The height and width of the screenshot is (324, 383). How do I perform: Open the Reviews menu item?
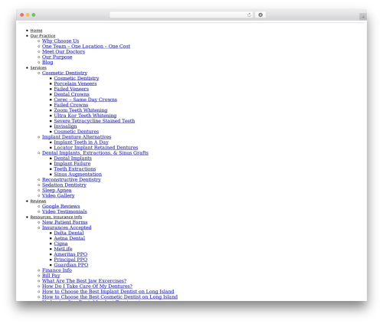point(38,201)
